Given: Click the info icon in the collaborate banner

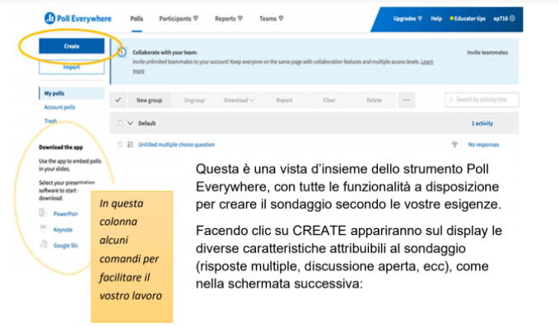Looking at the screenshot, I should click(x=122, y=53).
